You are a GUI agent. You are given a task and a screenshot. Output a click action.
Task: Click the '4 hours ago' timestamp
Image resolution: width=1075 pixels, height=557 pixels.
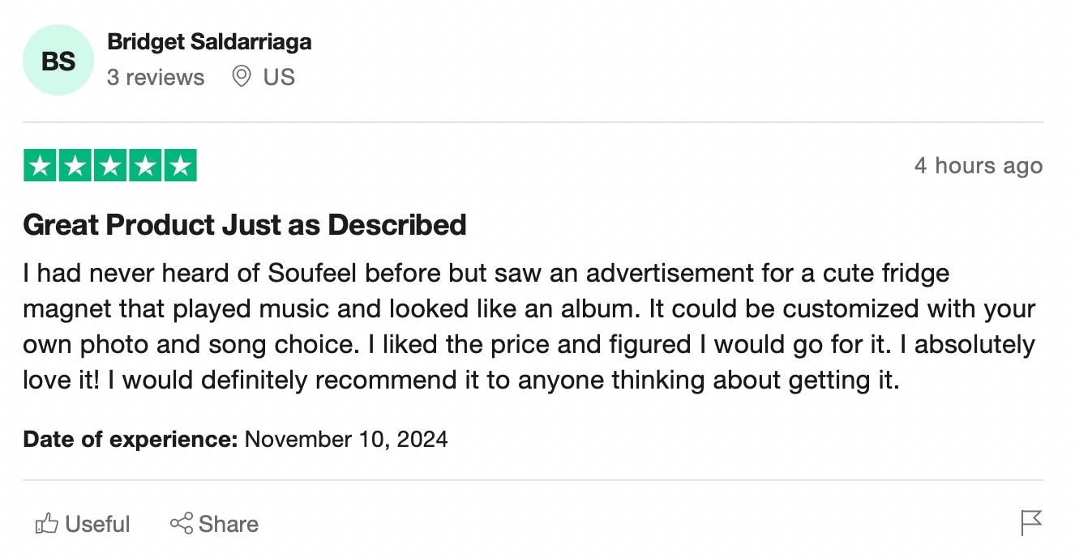pos(978,166)
